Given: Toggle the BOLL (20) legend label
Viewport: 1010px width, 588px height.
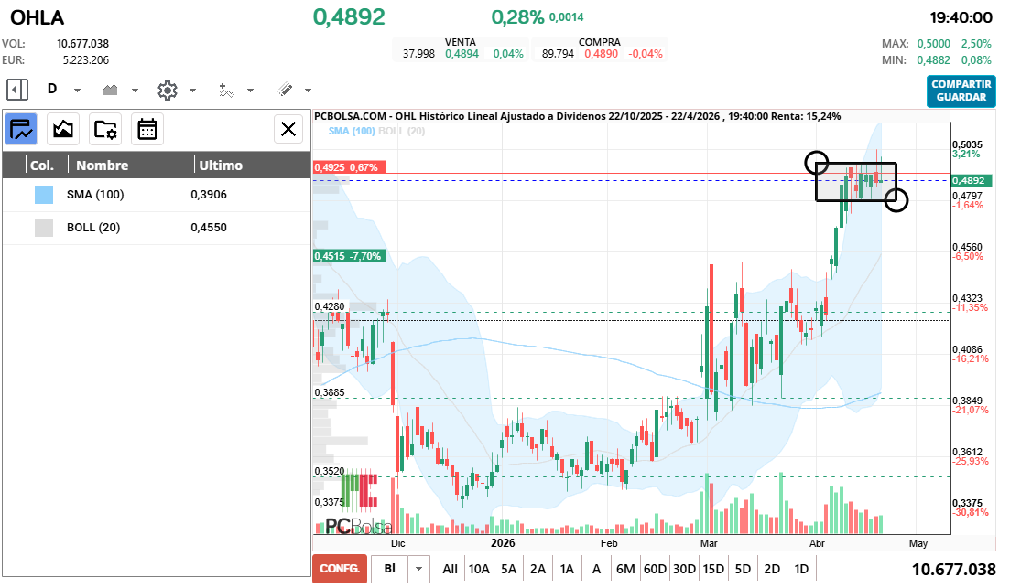Looking at the screenshot, I should [401, 132].
